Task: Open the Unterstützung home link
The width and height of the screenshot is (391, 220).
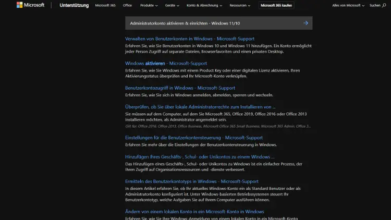Action: pyautogui.click(x=74, y=5)
